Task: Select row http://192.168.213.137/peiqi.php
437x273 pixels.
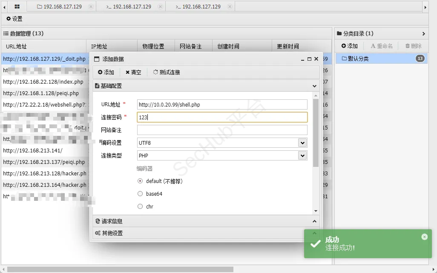Action: 44,162
